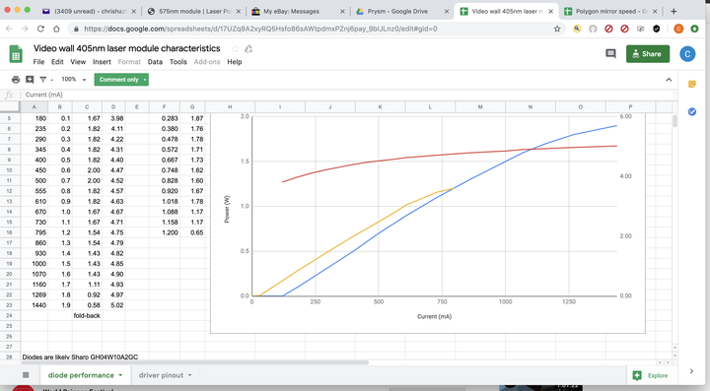The width and height of the screenshot is (710, 391).
Task: Click the black shield extension icon
Action: (656, 29)
